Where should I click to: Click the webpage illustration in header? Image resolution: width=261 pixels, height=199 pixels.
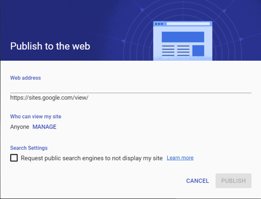tap(183, 41)
